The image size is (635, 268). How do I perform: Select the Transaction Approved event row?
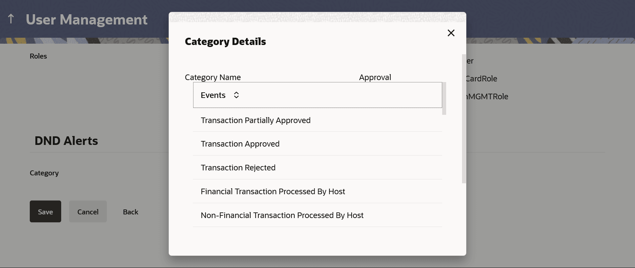coord(240,144)
